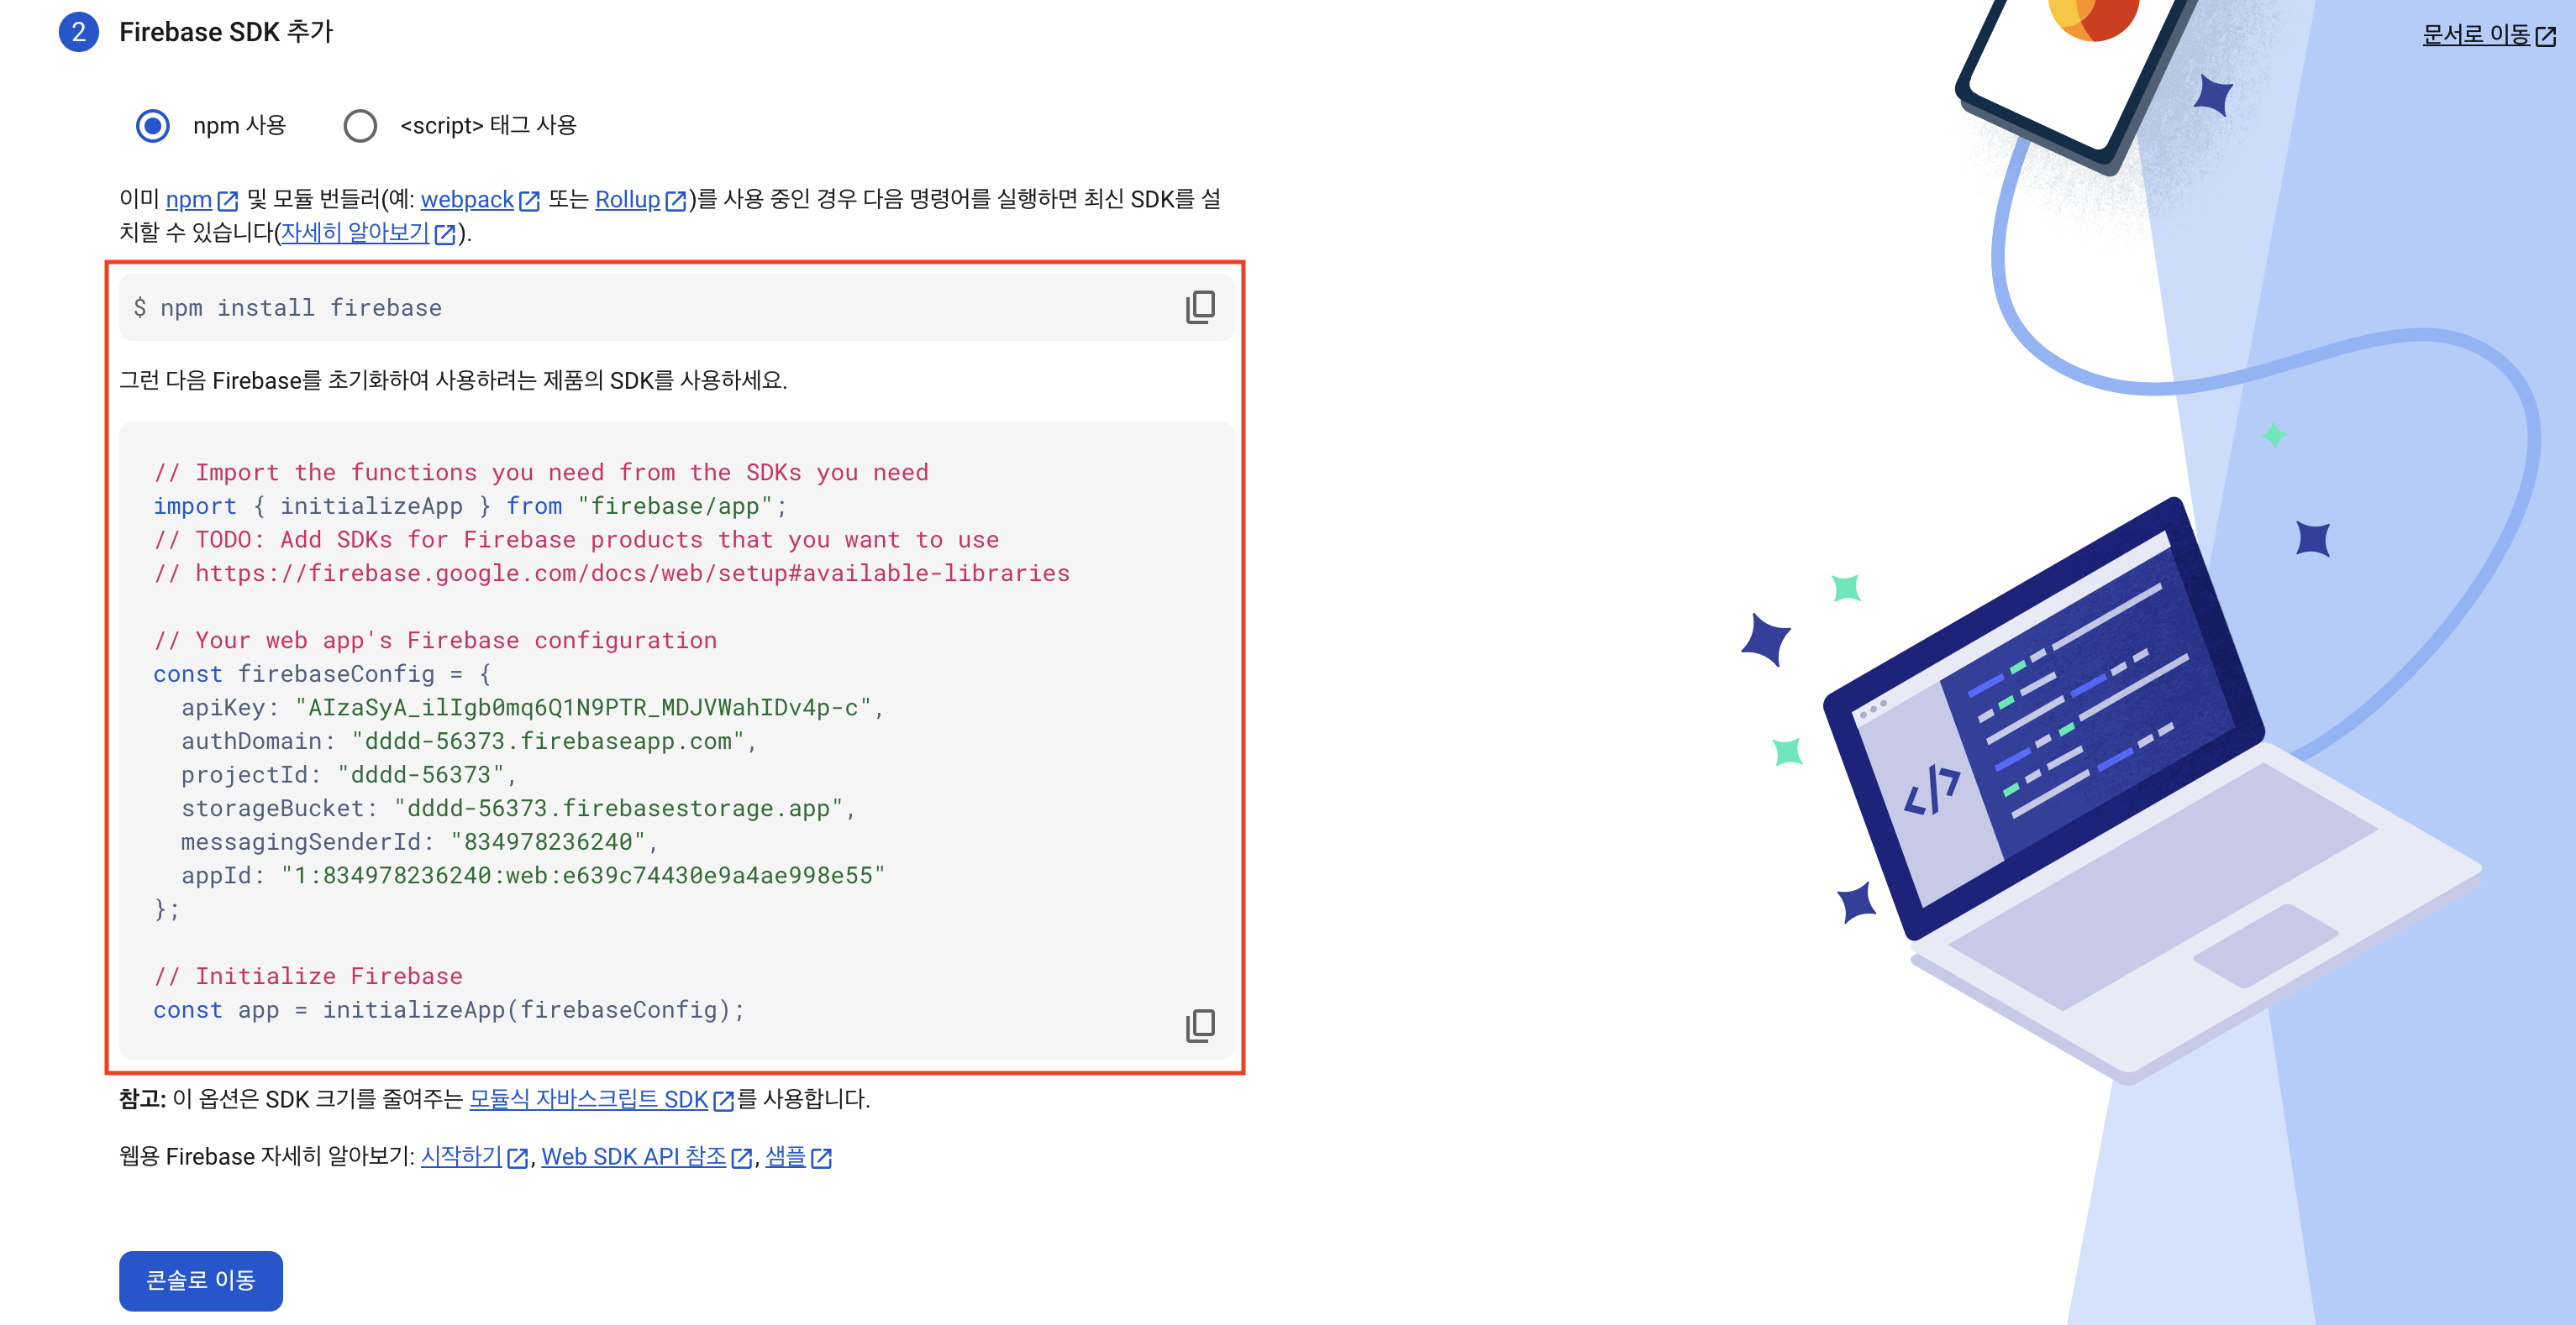Click the import initializeApp line

[470, 505]
